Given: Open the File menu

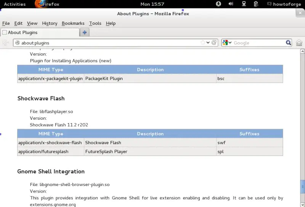Looking at the screenshot, I should tap(6, 23).
